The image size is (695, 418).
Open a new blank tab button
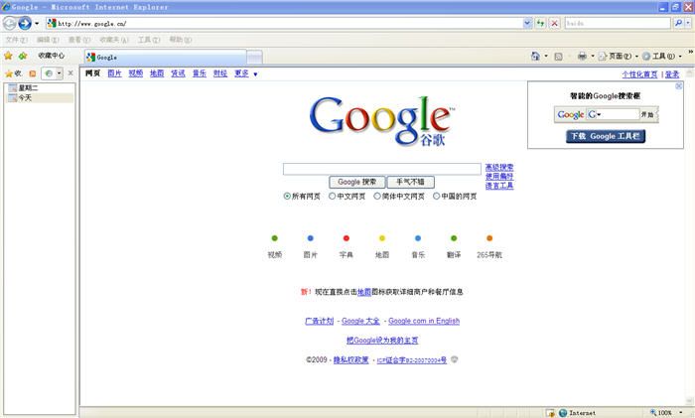[254, 58]
